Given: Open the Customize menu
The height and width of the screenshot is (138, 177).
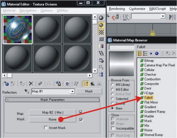Looking at the screenshot, I should point(137,9).
